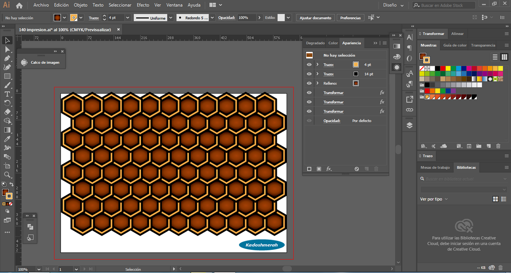Click Buscar en Adobe Stock search field

click(444, 5)
